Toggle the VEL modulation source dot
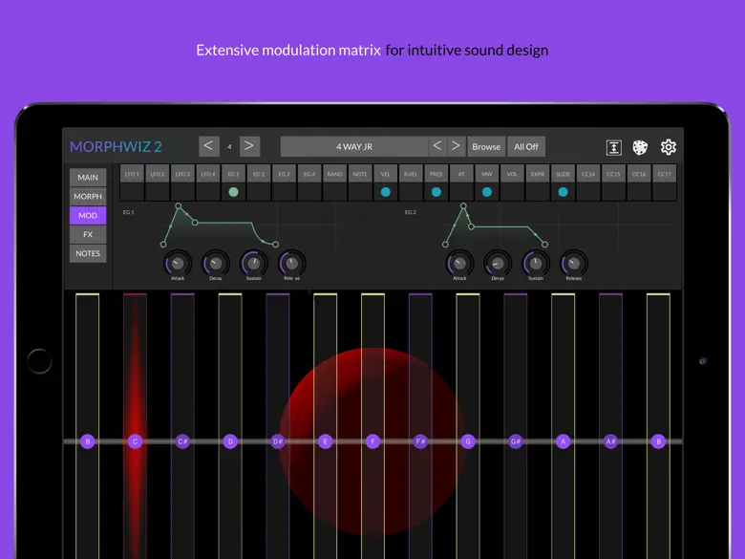This screenshot has width=745, height=559. (385, 192)
